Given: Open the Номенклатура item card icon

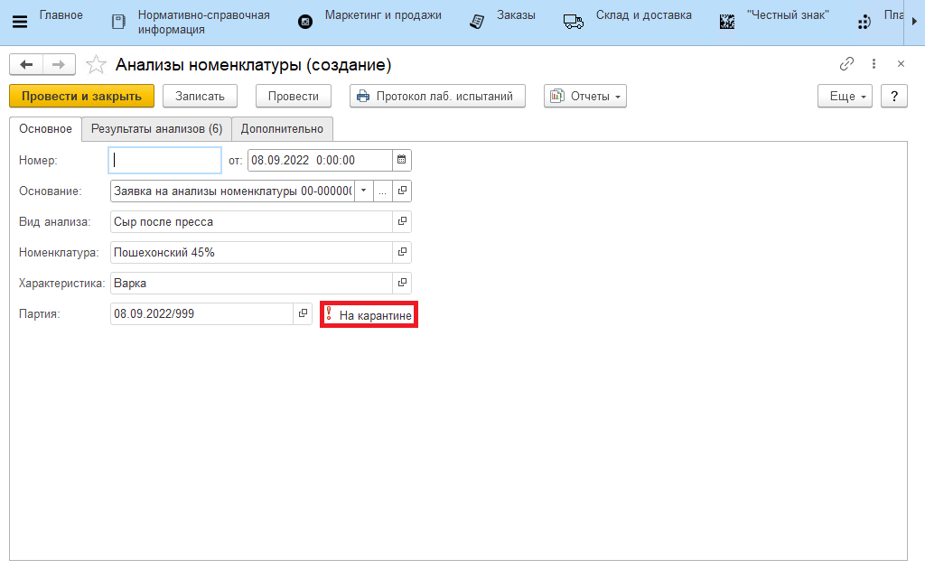Looking at the screenshot, I should (402, 252).
